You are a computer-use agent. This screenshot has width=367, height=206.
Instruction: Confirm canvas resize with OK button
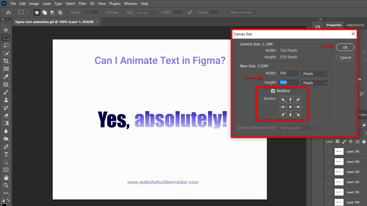[x=345, y=47]
